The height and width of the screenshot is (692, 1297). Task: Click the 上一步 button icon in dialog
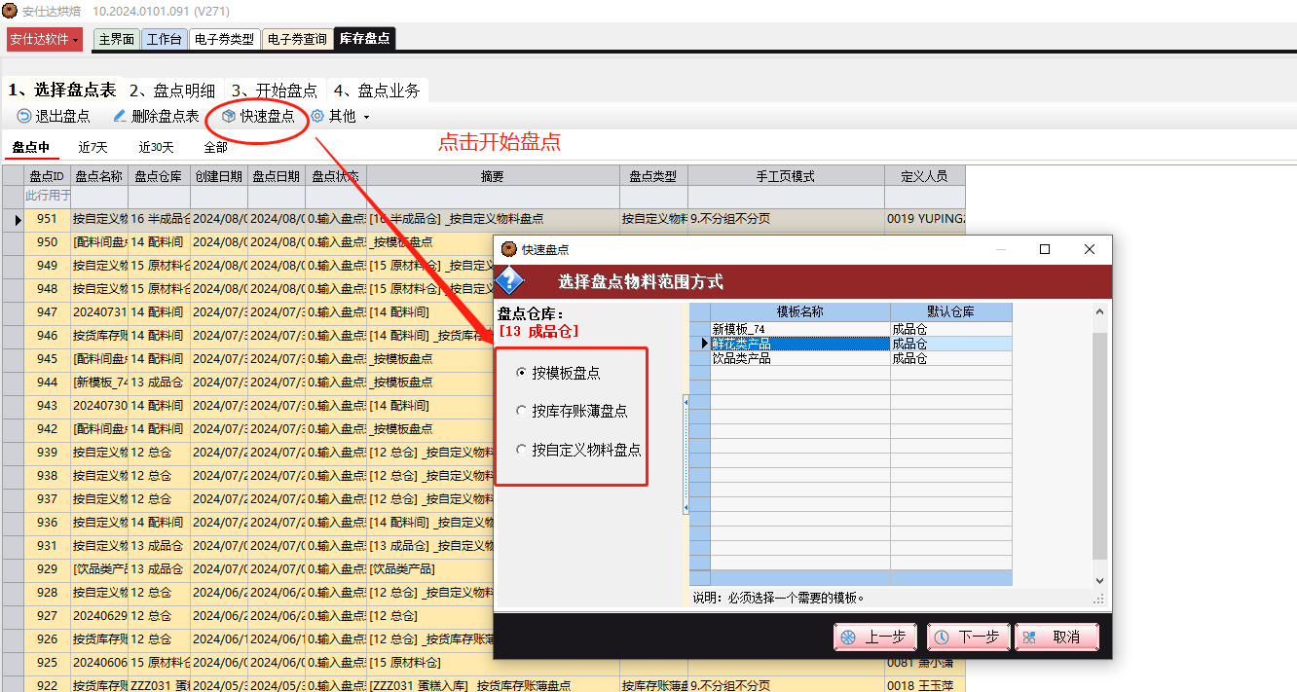(849, 637)
